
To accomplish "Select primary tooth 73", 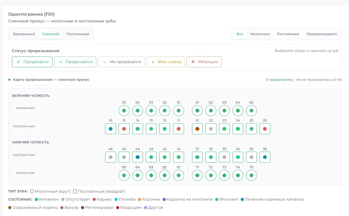I will (224, 175).
